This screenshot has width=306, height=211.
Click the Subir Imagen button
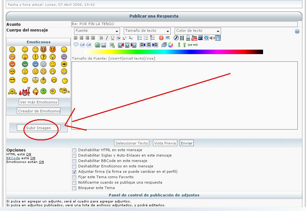(38, 128)
